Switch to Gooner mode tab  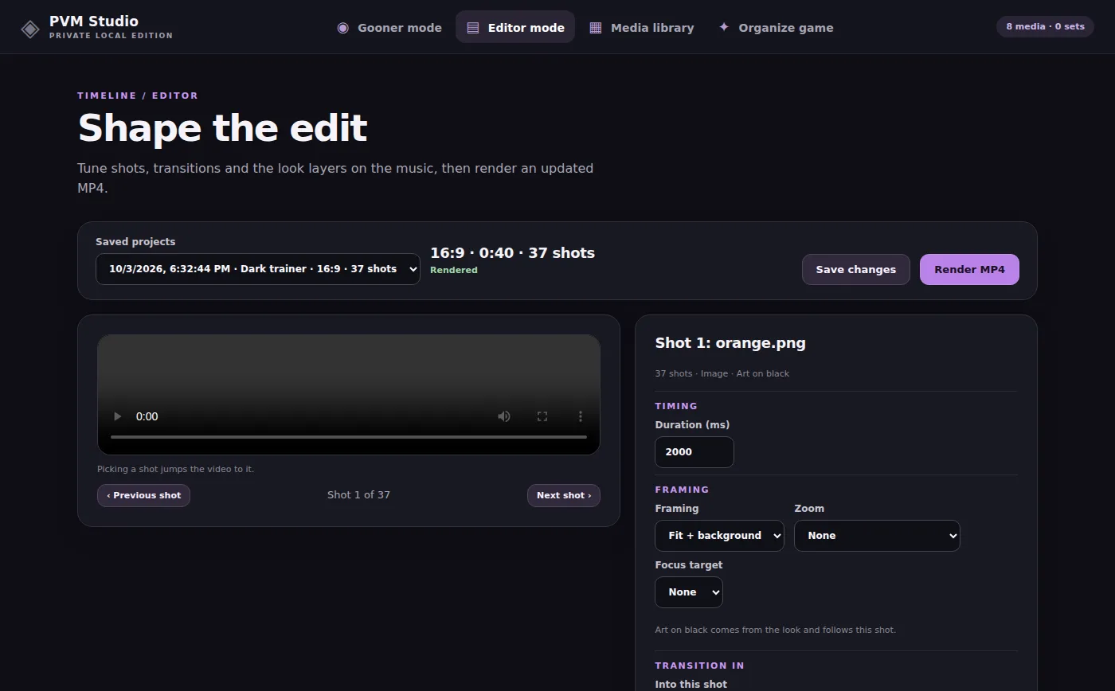click(389, 27)
